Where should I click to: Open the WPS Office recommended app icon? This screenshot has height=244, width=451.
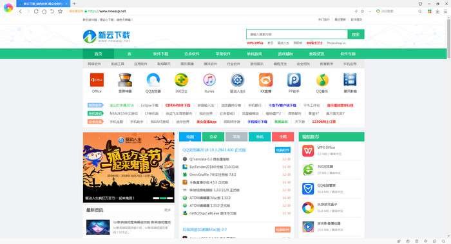tap(308, 151)
